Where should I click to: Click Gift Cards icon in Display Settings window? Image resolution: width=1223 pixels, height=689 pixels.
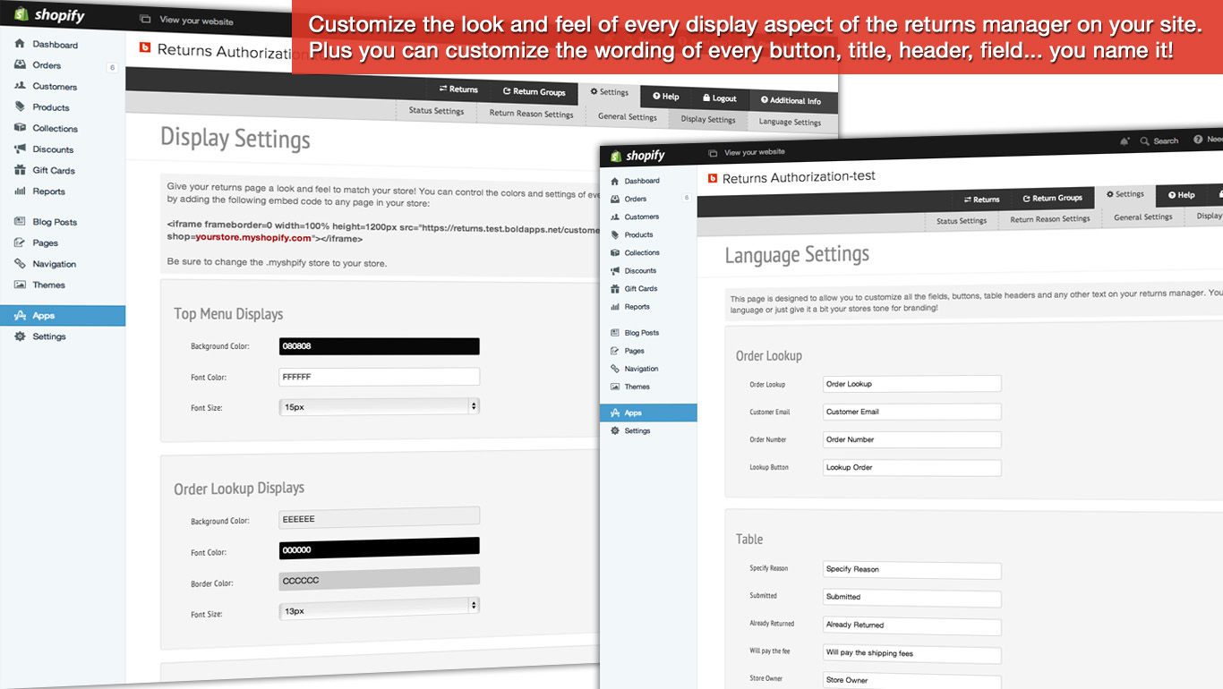(20, 170)
